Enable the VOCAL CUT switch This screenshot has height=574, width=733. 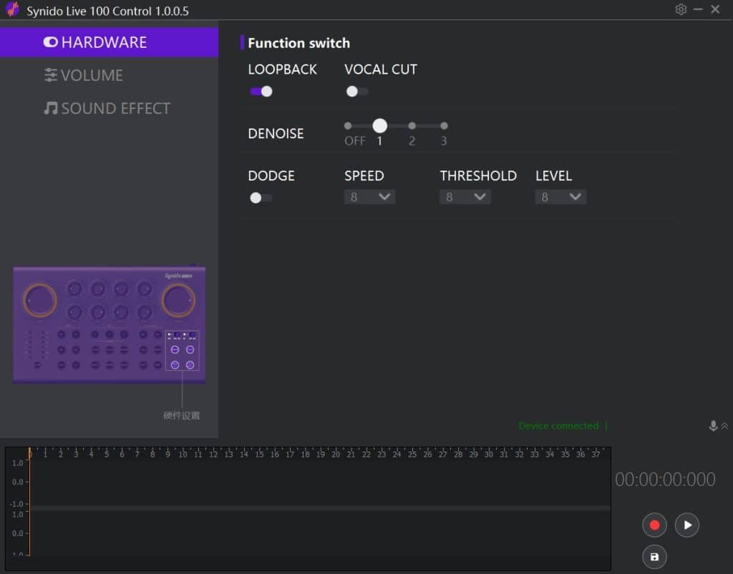pyautogui.click(x=357, y=92)
